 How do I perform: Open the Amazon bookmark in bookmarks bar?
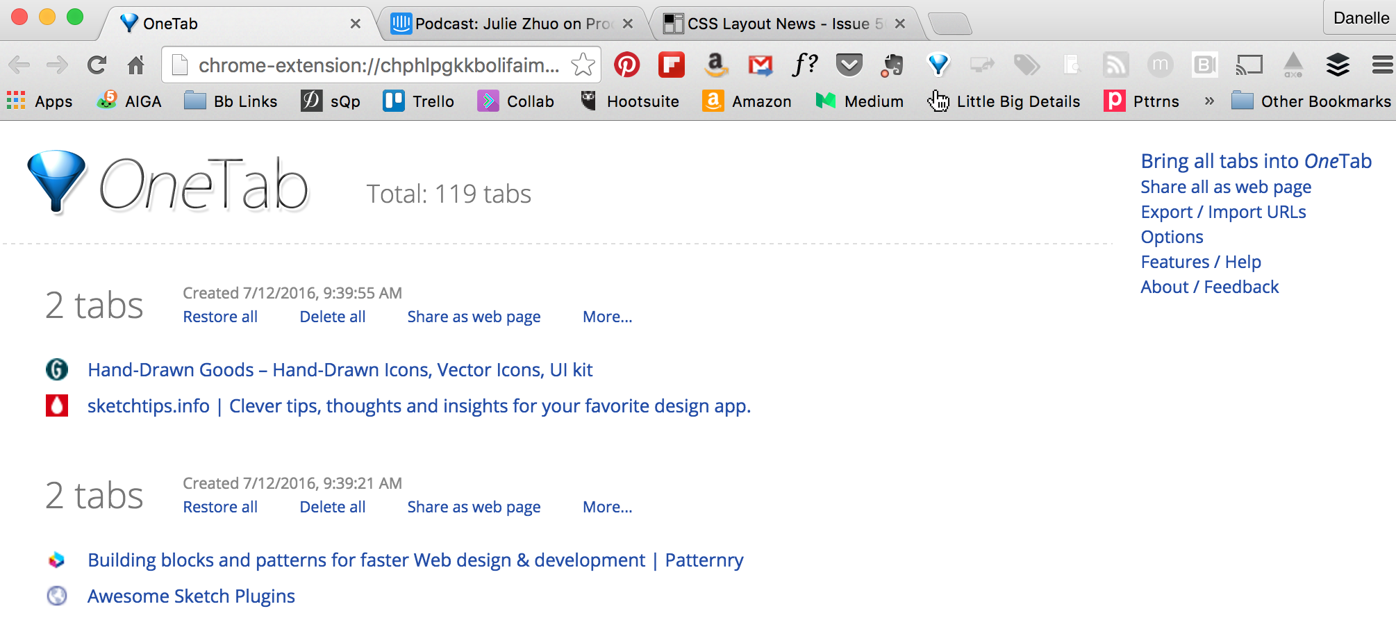coord(747,101)
